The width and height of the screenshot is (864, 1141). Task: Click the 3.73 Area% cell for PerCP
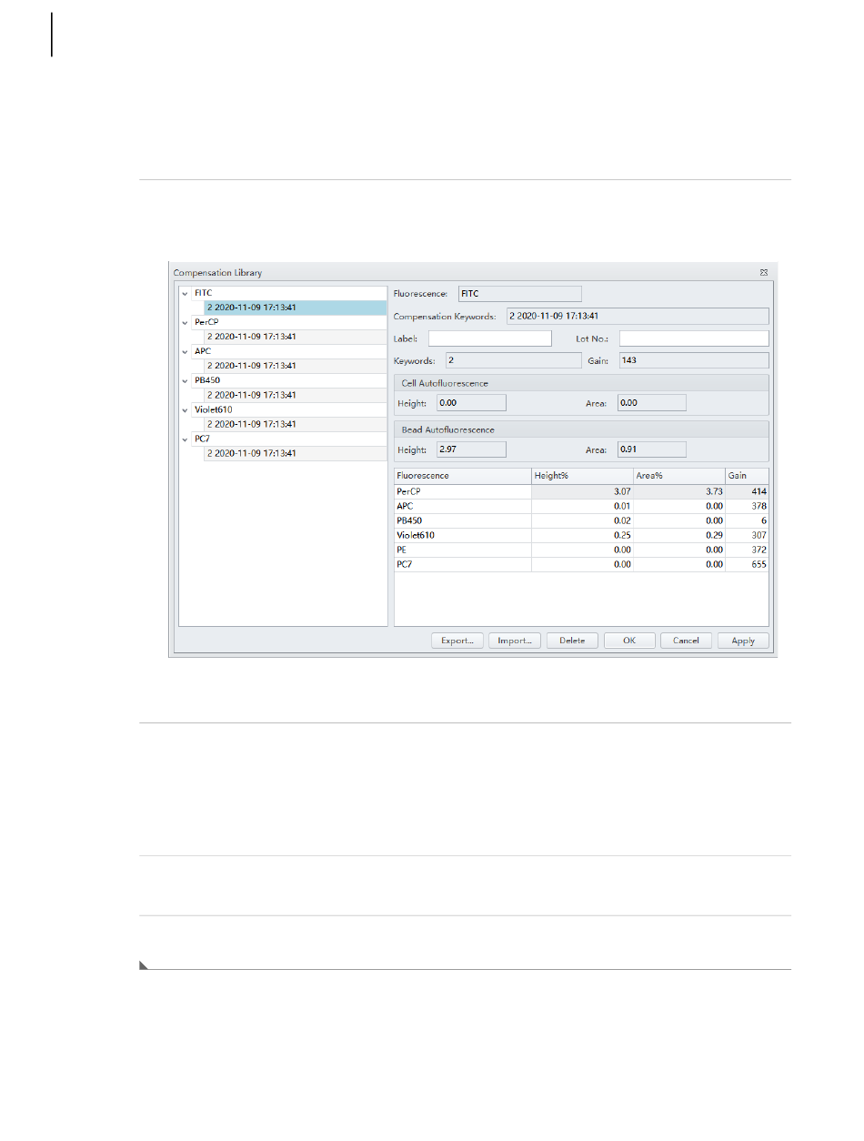click(678, 491)
